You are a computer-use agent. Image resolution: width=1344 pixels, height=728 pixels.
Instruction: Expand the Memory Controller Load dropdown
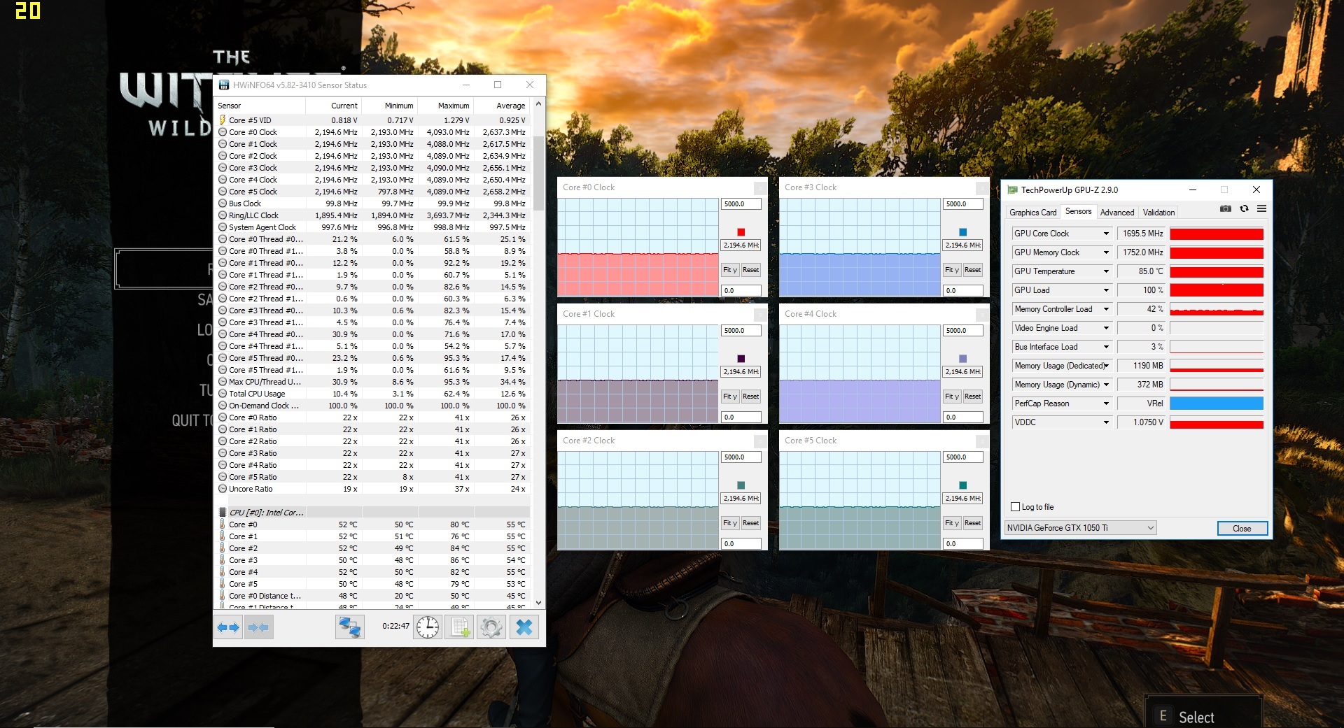(1106, 309)
